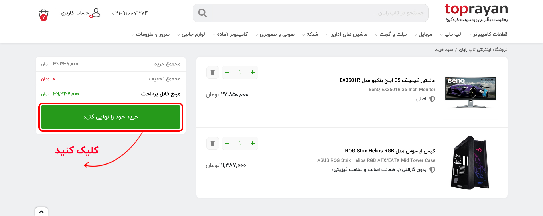The image size is (543, 216).
Task: Delete ROG Strix Helios case from cart
Action: [x=212, y=143]
